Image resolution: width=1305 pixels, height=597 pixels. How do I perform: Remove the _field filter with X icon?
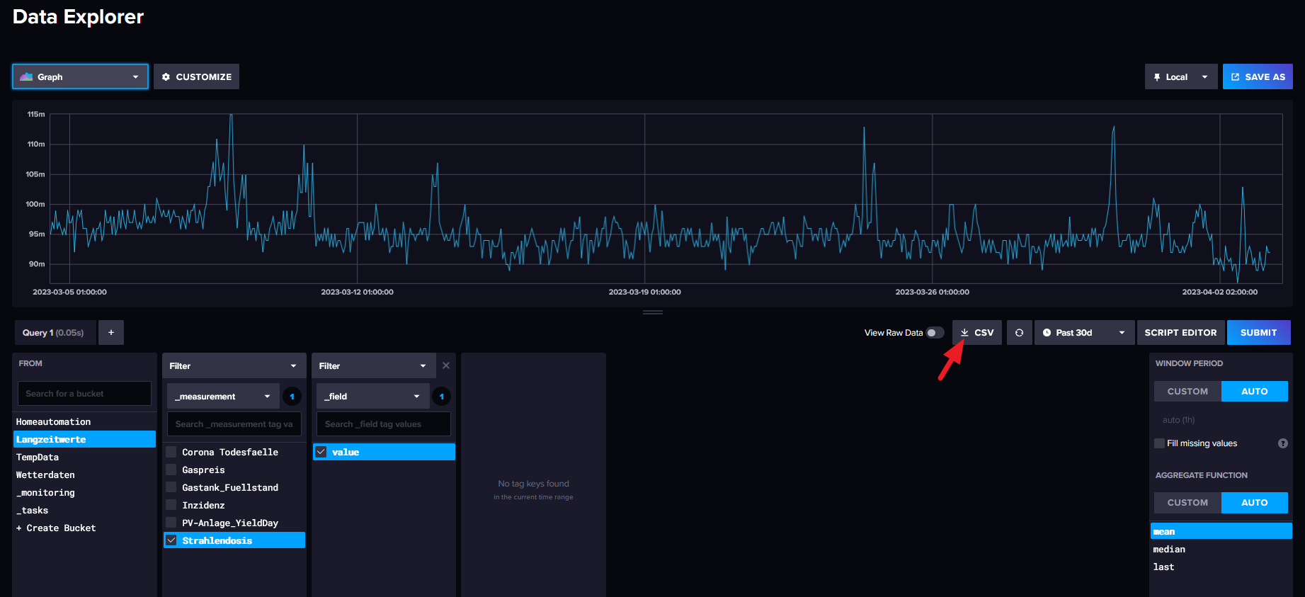[446, 365]
